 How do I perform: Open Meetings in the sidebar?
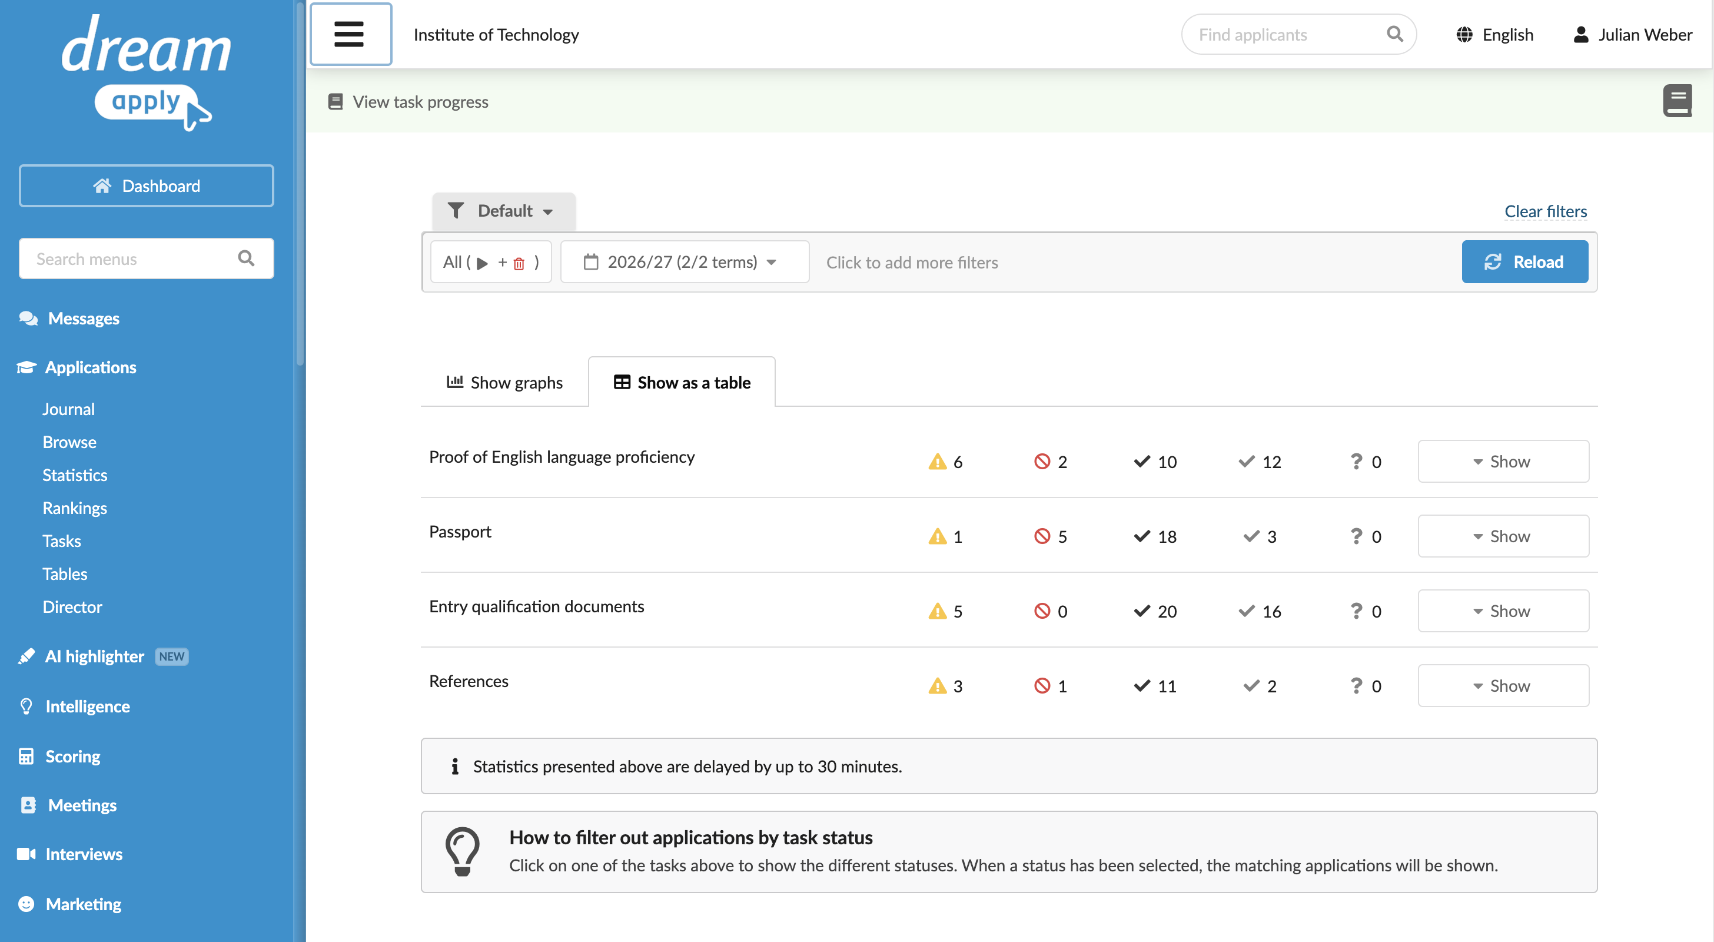coord(67,805)
